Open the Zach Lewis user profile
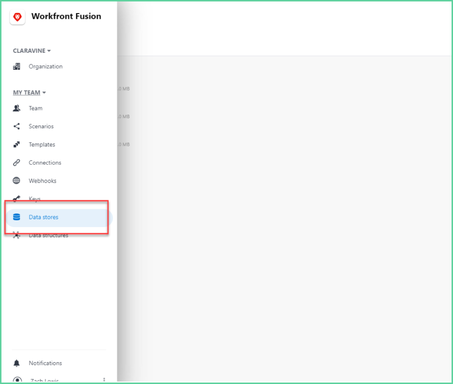The height and width of the screenshot is (384, 453). 45,381
